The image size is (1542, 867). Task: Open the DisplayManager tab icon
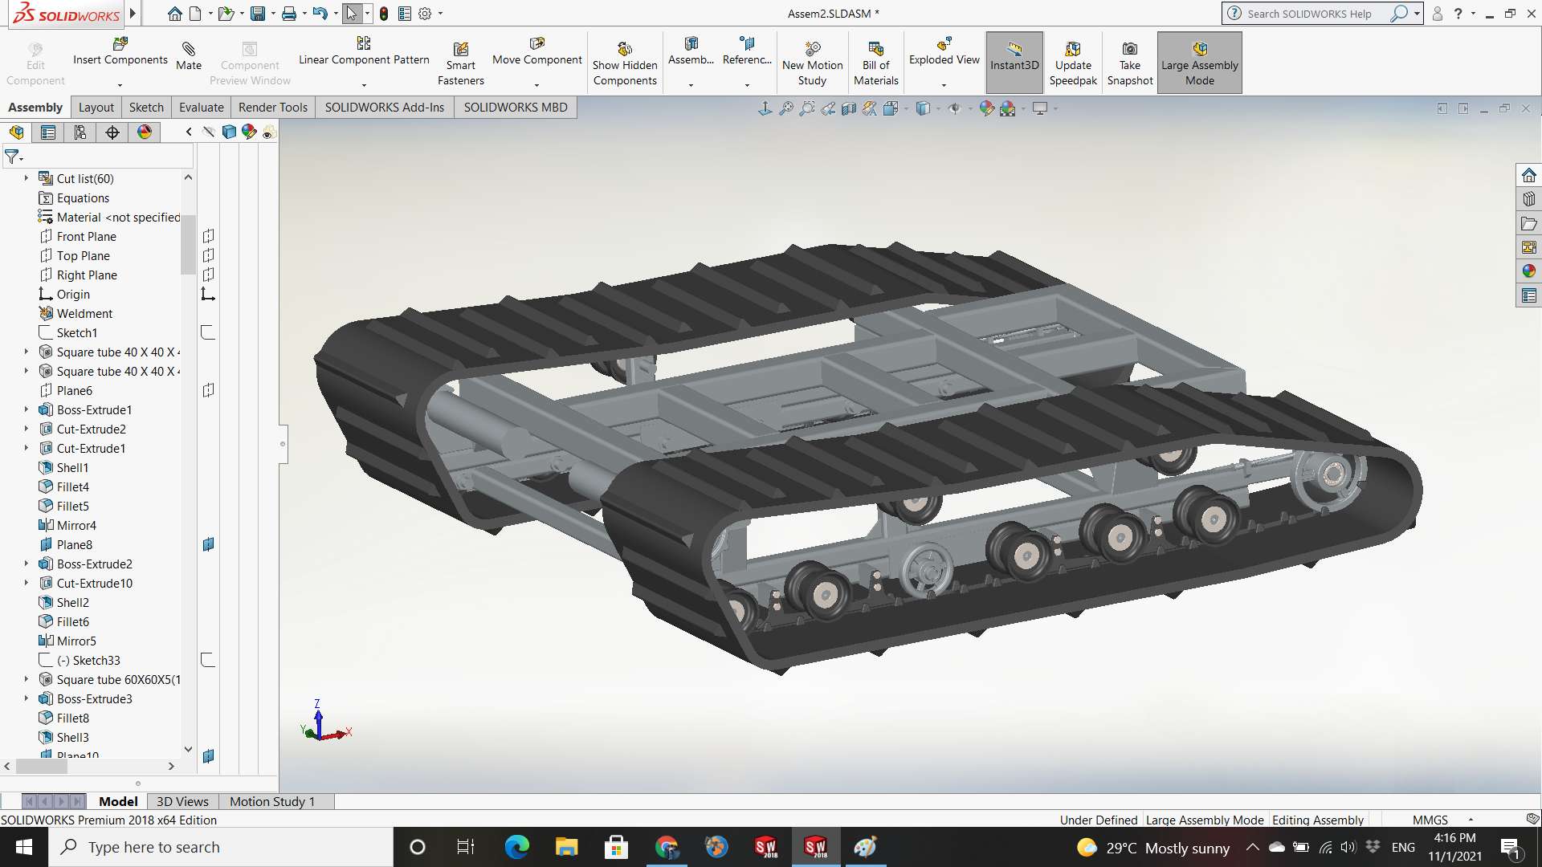pos(145,132)
